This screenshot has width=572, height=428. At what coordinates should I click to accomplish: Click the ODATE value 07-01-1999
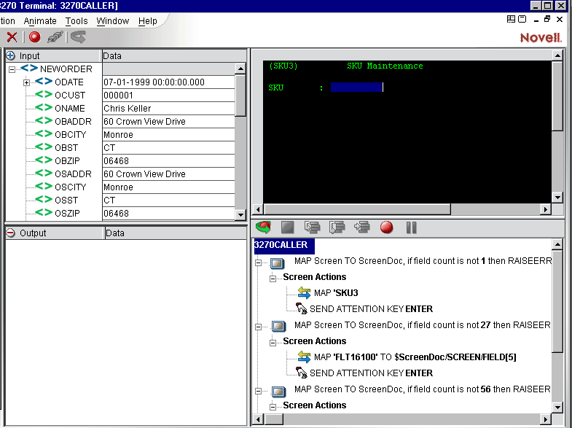click(x=168, y=82)
